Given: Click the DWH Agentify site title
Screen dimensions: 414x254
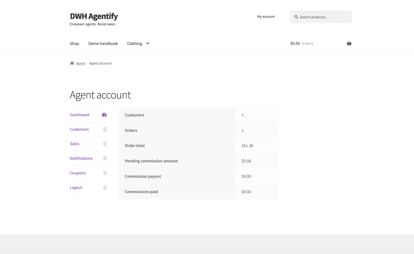Looking at the screenshot, I should (x=94, y=16).
